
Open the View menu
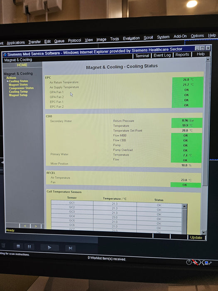(89, 40)
